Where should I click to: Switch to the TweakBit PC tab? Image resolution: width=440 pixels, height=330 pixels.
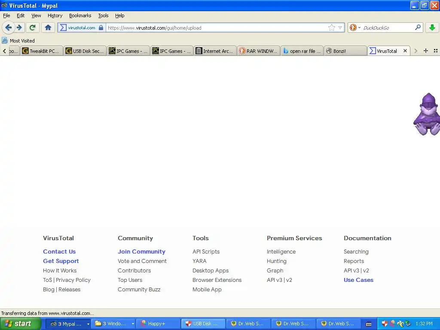(42, 51)
